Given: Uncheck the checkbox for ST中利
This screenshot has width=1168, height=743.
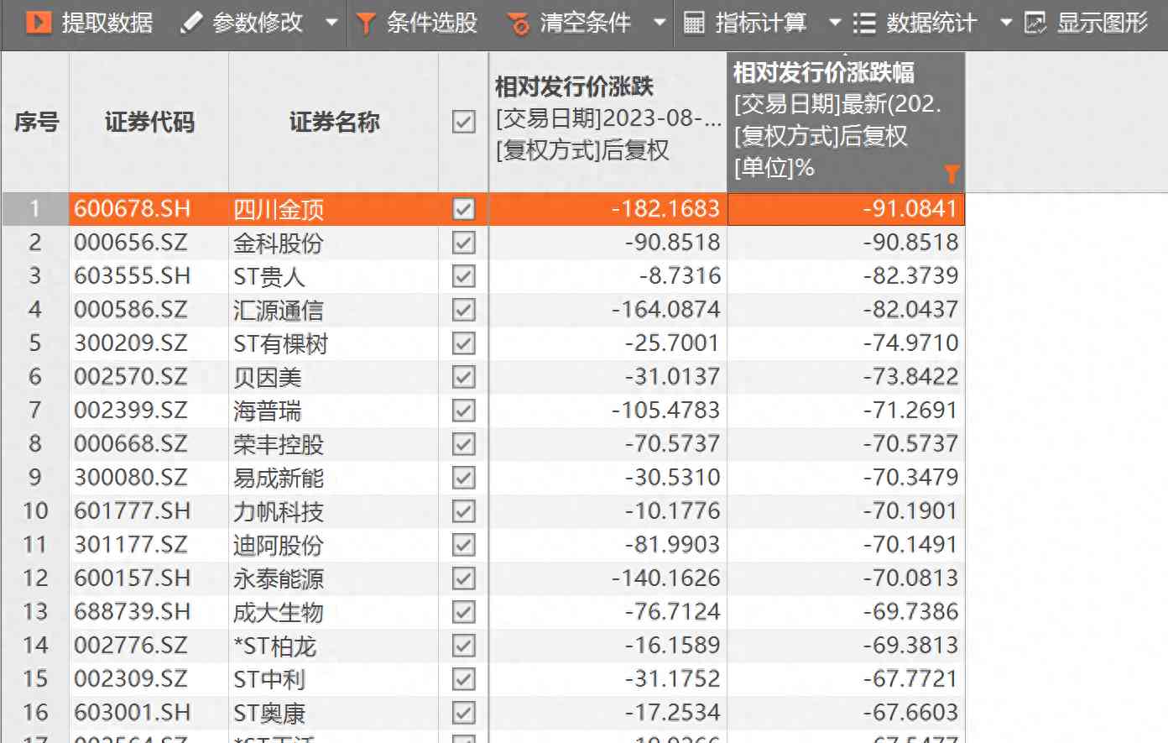Looking at the screenshot, I should [x=464, y=679].
